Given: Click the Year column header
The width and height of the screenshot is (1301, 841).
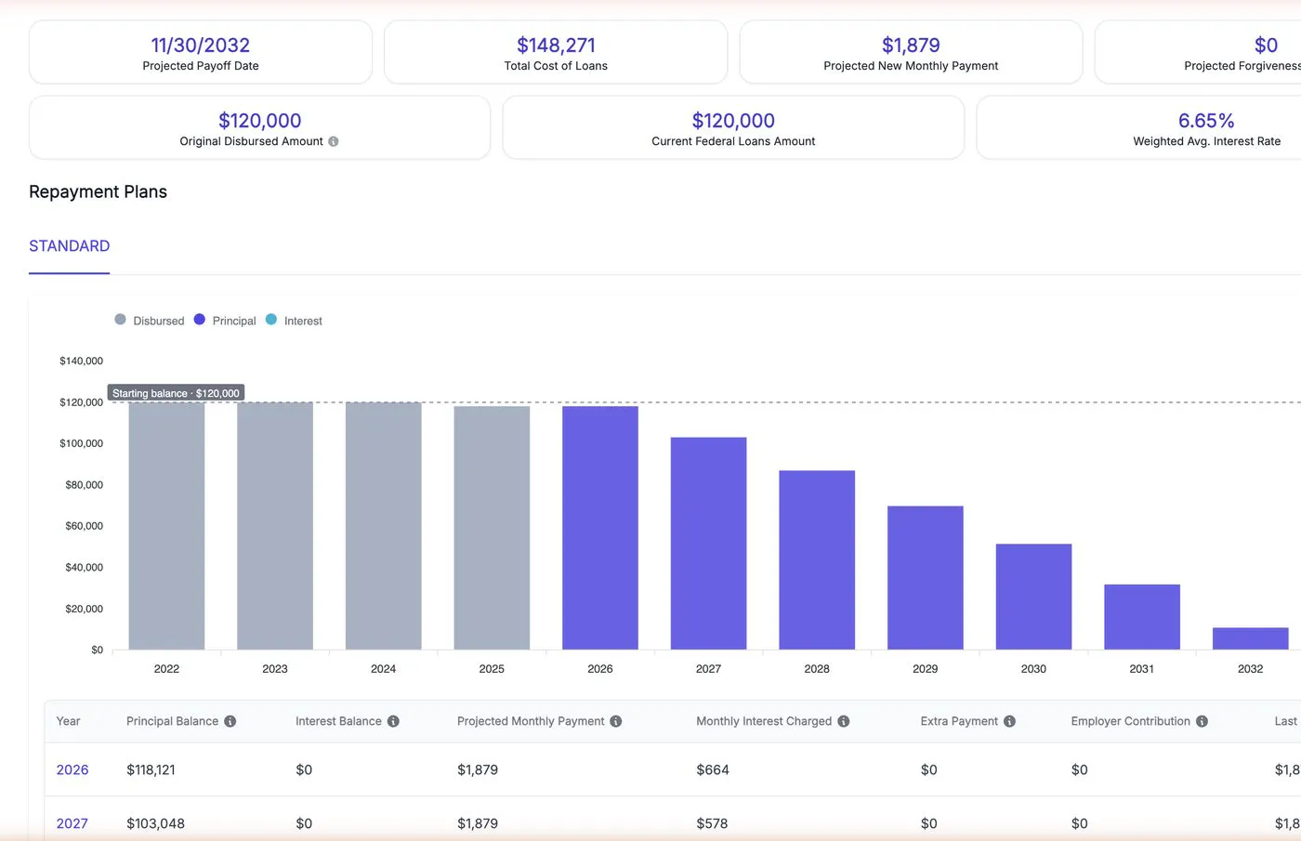Looking at the screenshot, I should pos(68,721).
